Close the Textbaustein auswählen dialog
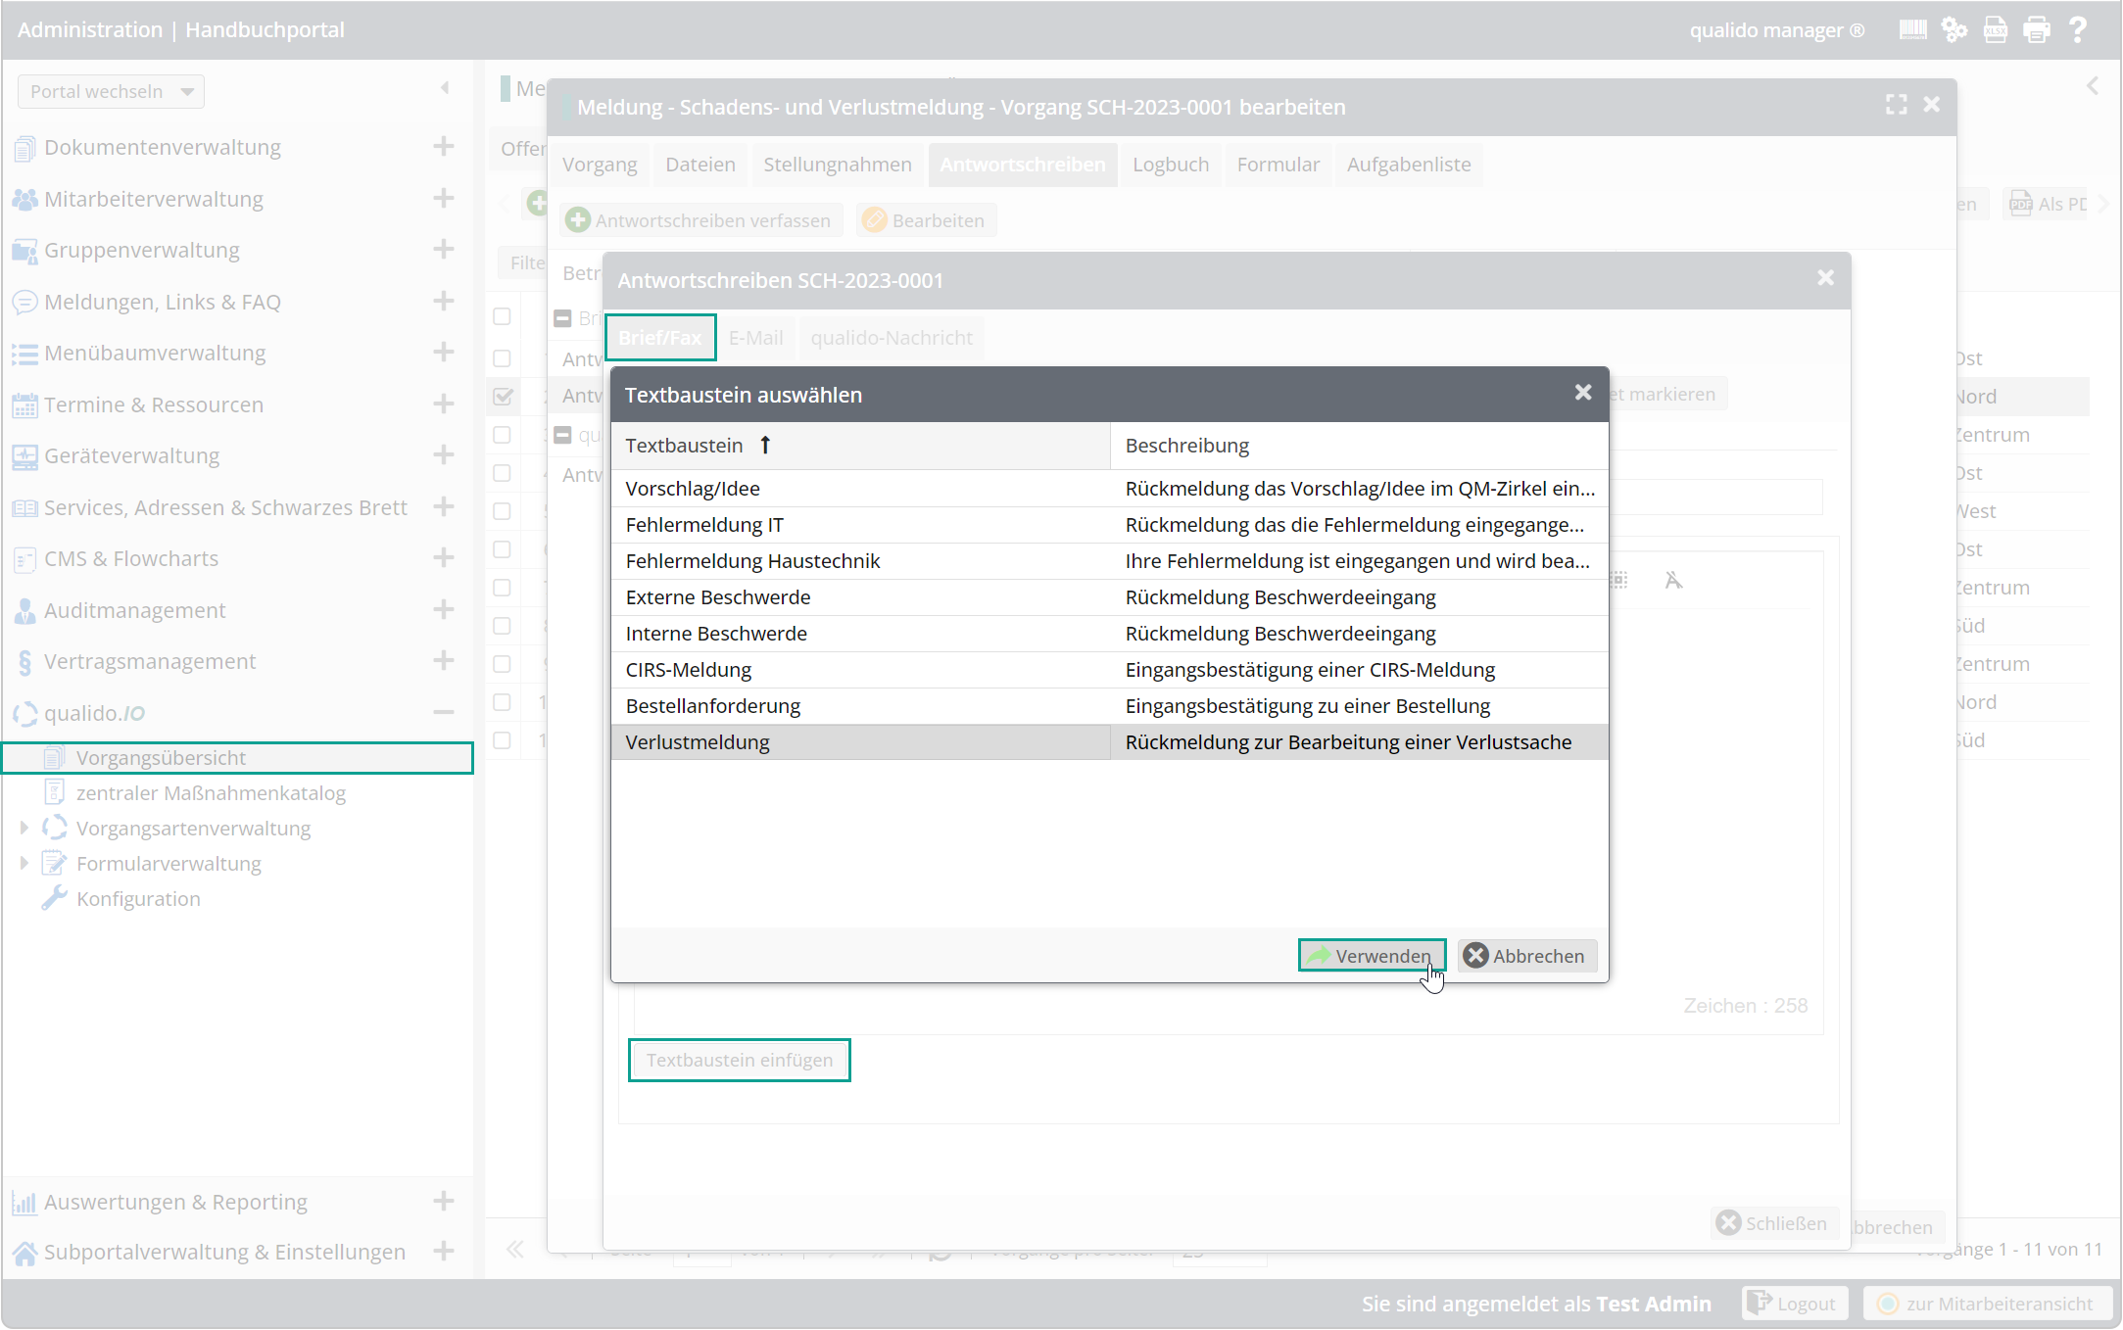 pos(1583,393)
